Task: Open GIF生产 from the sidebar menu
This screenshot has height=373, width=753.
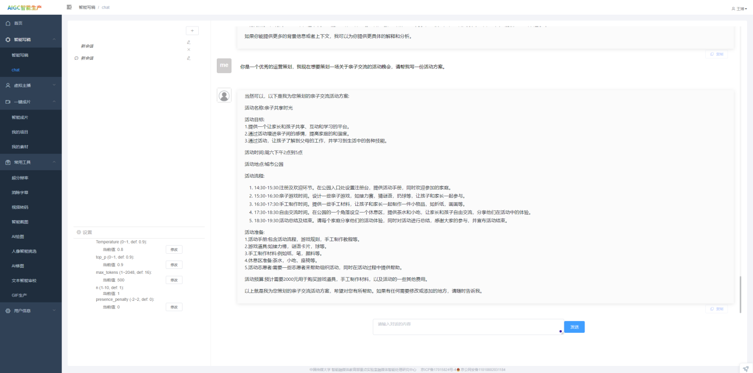Action: 19,295
